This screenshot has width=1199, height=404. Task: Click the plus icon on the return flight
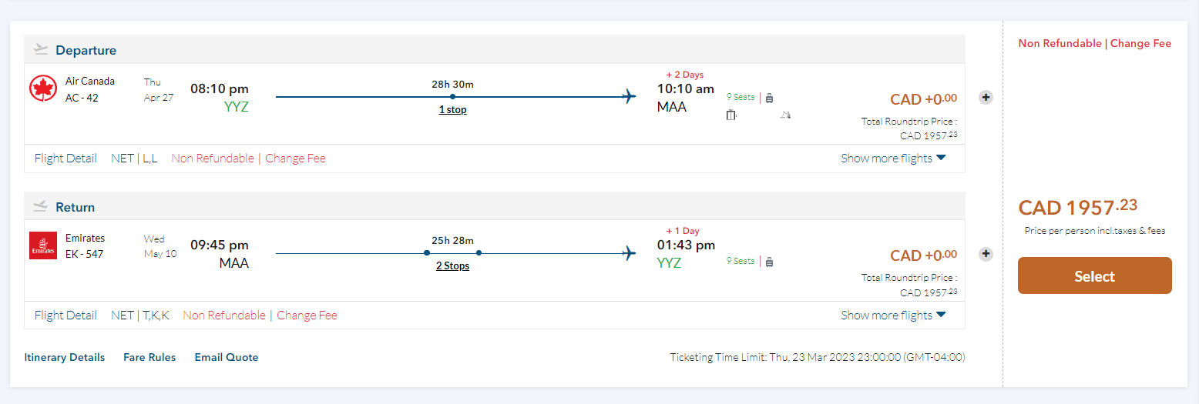click(986, 254)
